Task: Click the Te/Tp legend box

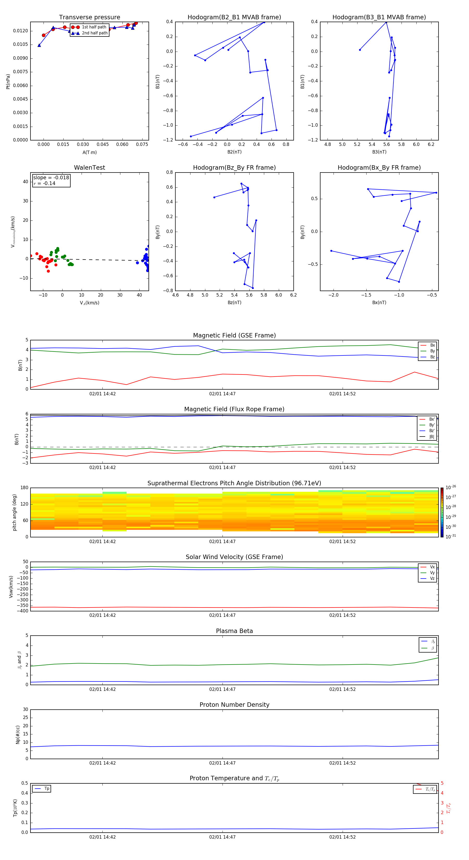Action: pyautogui.click(x=425, y=790)
